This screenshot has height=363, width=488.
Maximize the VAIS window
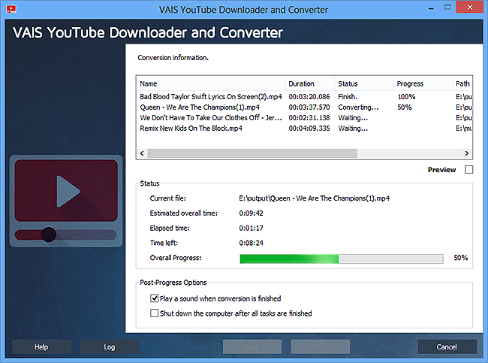(447, 8)
